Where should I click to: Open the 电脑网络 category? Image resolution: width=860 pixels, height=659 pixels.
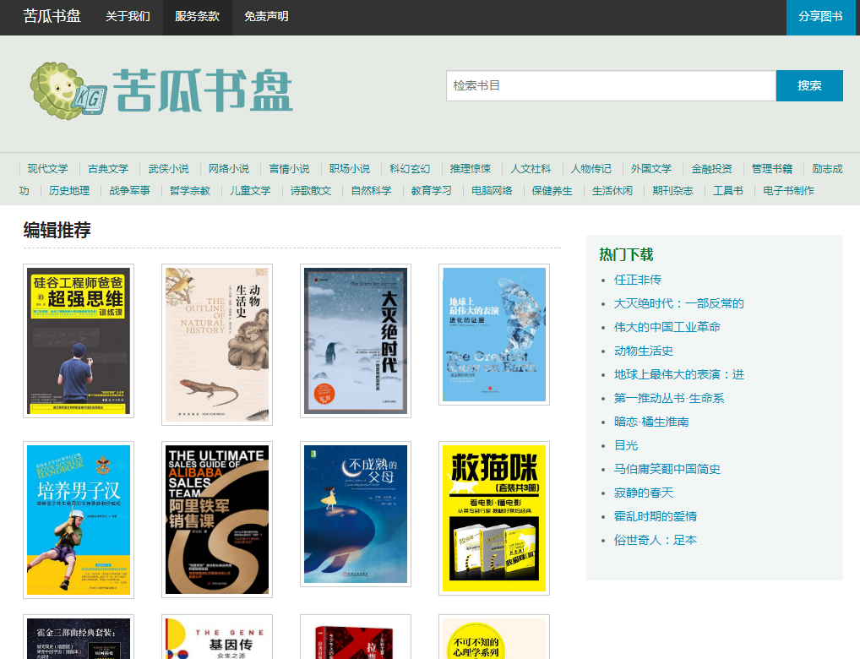(492, 191)
